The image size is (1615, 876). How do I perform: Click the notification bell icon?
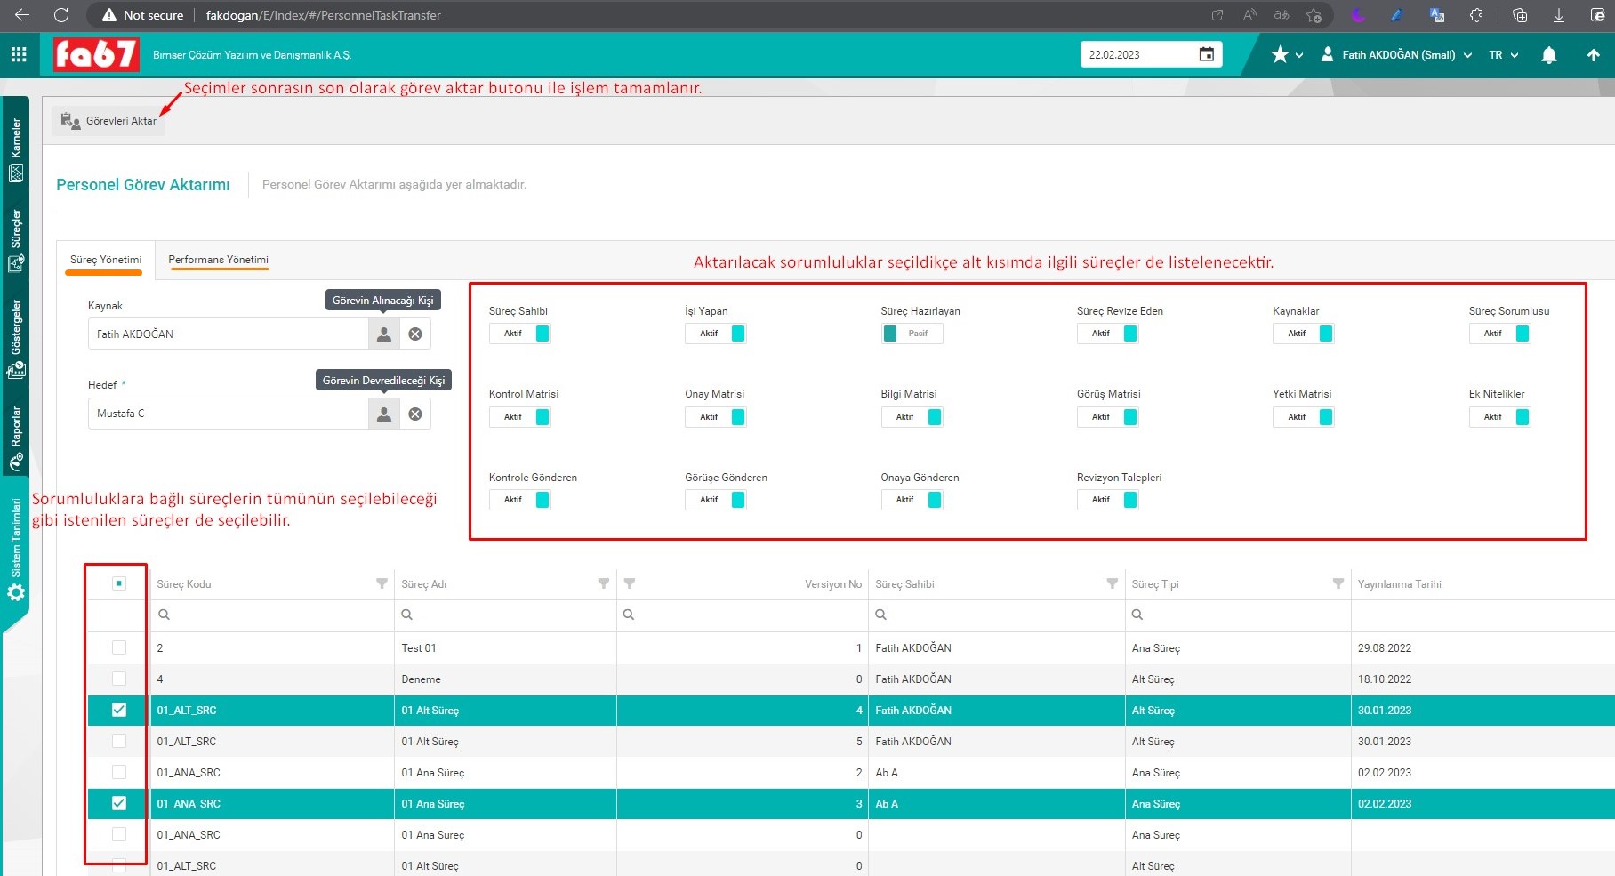point(1548,55)
